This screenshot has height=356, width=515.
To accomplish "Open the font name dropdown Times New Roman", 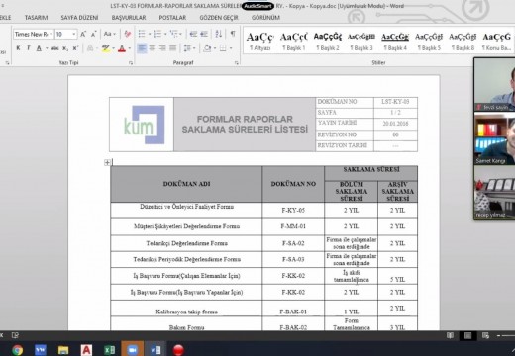I will (x=33, y=34).
